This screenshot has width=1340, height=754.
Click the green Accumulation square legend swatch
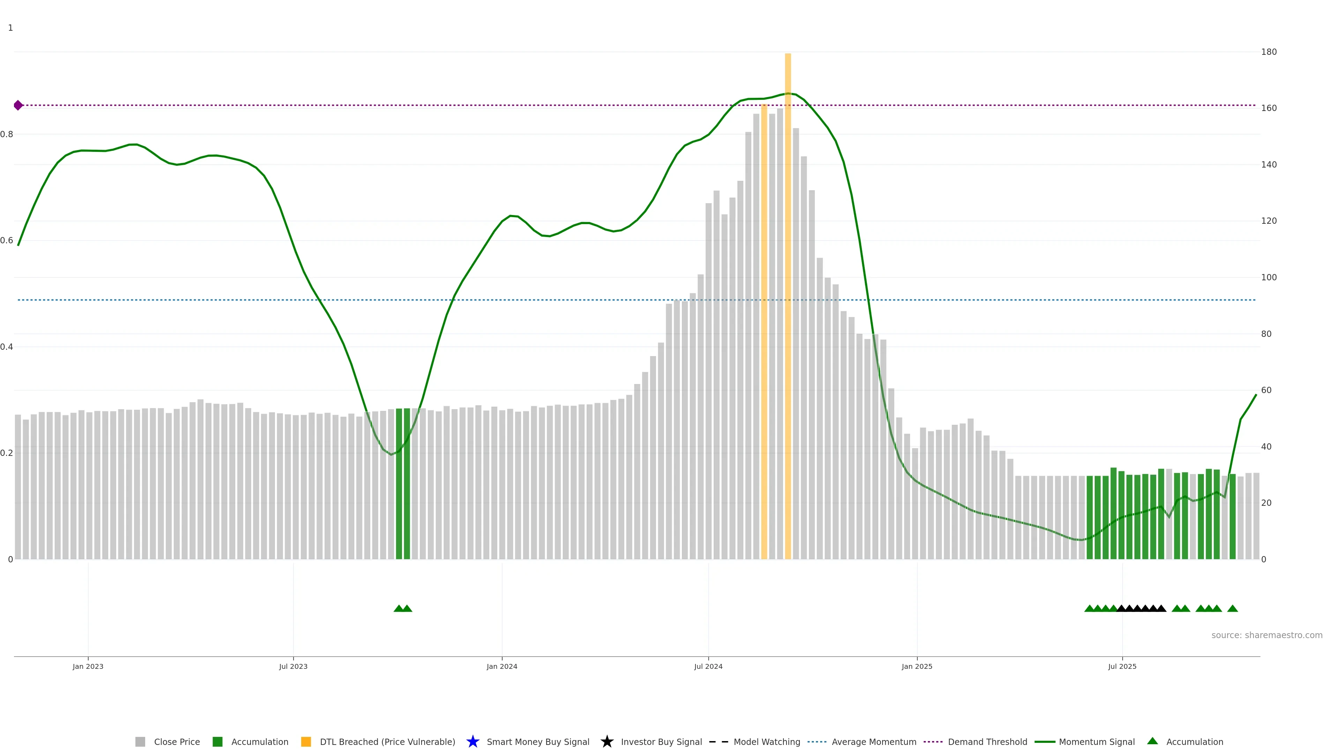[x=217, y=741]
